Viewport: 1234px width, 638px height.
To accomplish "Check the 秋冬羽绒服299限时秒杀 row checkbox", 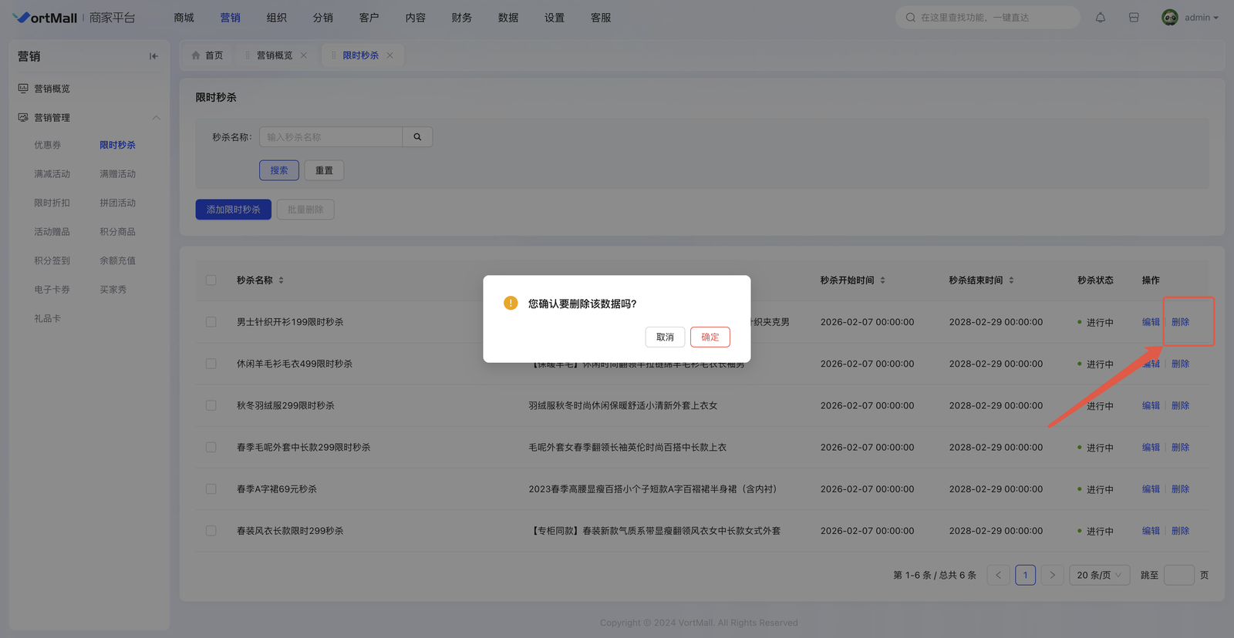I will [211, 405].
